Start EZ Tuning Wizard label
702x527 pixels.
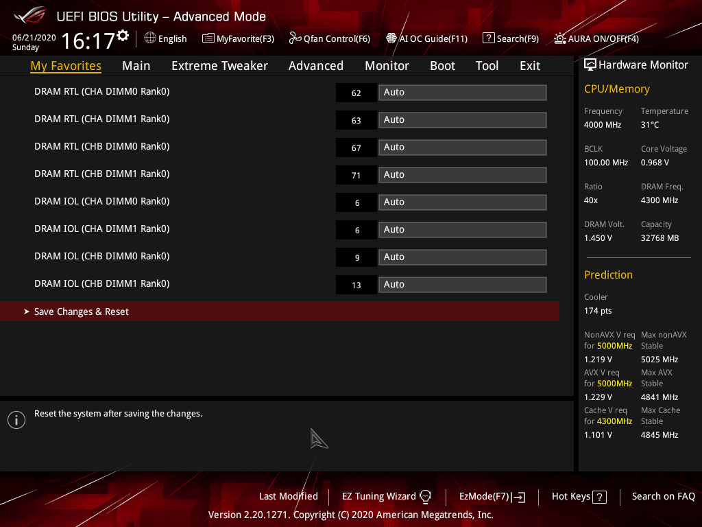click(x=378, y=497)
